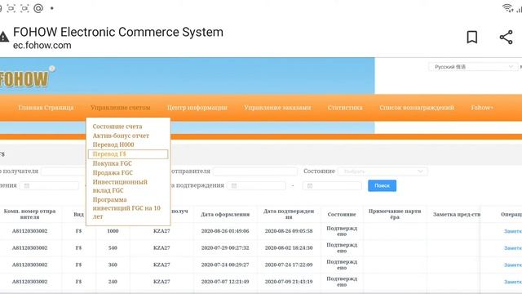
Task: Select Программа инвестиций FGC на 10 лет
Action: (x=126, y=208)
